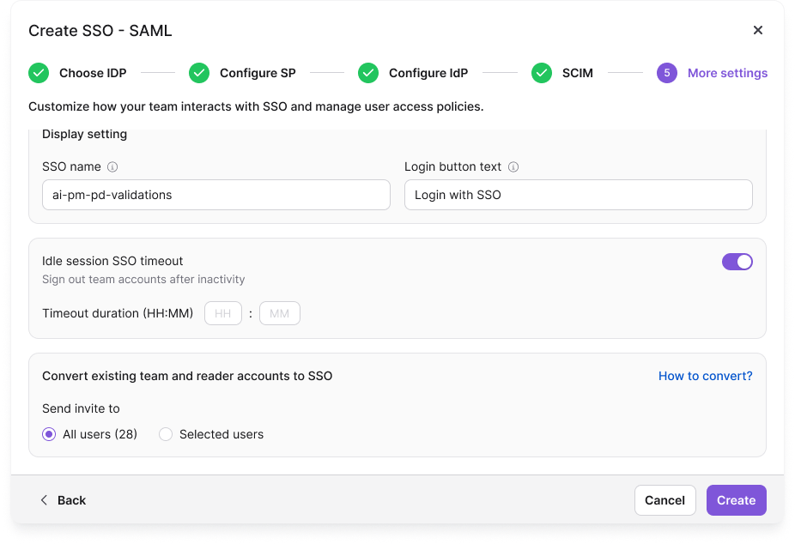This screenshot has width=795, height=544.
Task: Select the Selected users radio option
Action: point(166,434)
